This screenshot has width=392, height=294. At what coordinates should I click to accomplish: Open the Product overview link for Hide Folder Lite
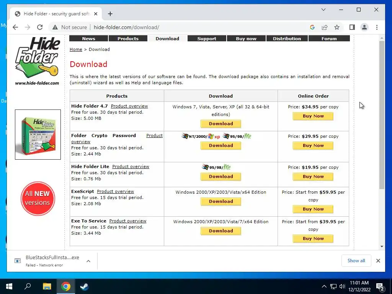(131, 167)
